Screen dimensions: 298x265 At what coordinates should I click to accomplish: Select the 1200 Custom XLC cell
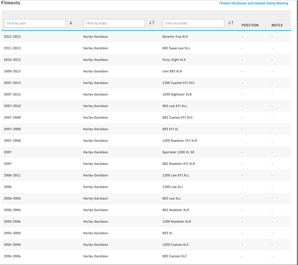[x=175, y=245]
